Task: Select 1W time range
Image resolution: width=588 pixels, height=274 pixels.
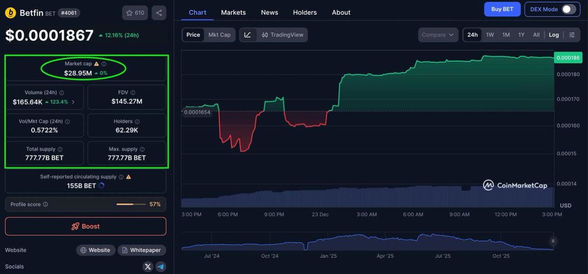Action: pyautogui.click(x=490, y=35)
